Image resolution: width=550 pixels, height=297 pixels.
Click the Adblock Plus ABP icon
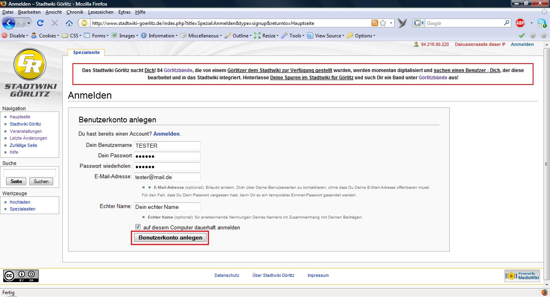coord(520,23)
